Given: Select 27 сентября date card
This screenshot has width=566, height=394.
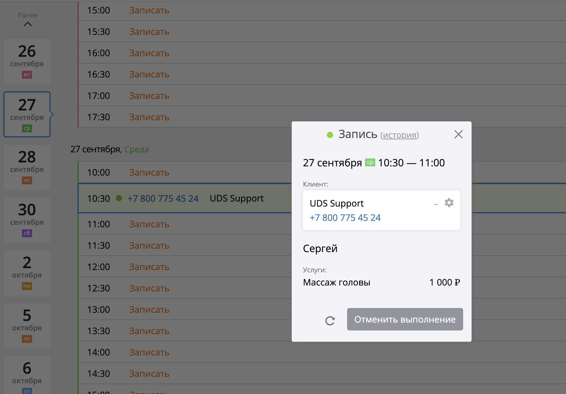Looking at the screenshot, I should click(x=27, y=114).
